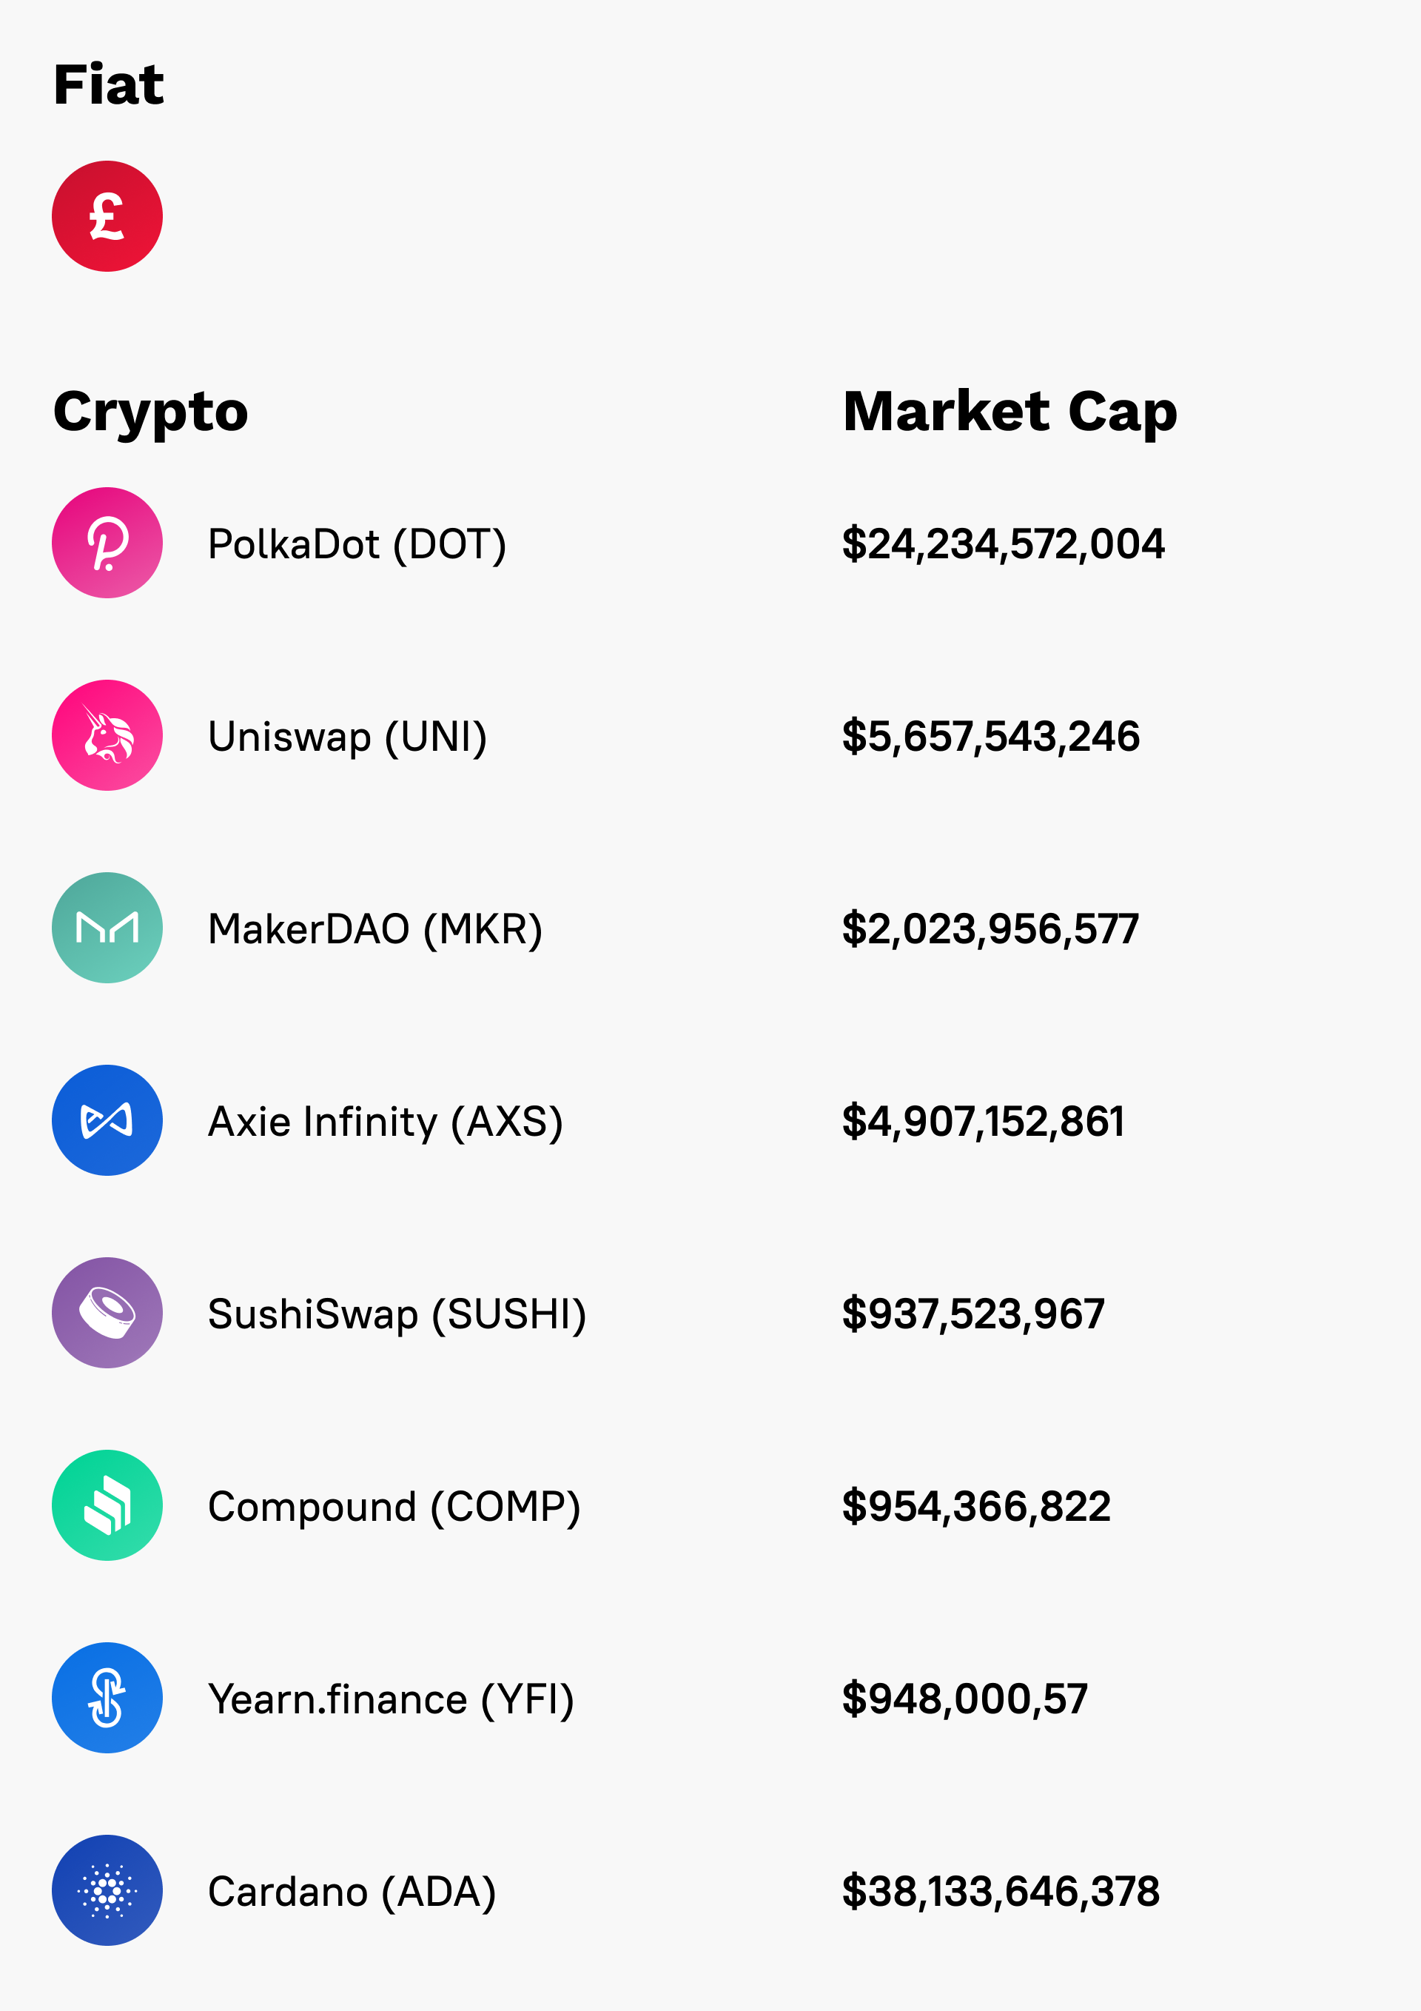Click the red British pound fiat icon

[107, 216]
